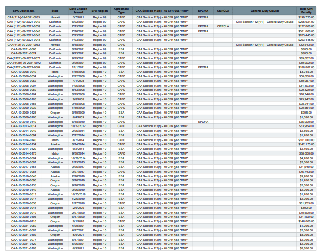Select the EPA Region column header

pyautogui.click(x=99, y=10)
